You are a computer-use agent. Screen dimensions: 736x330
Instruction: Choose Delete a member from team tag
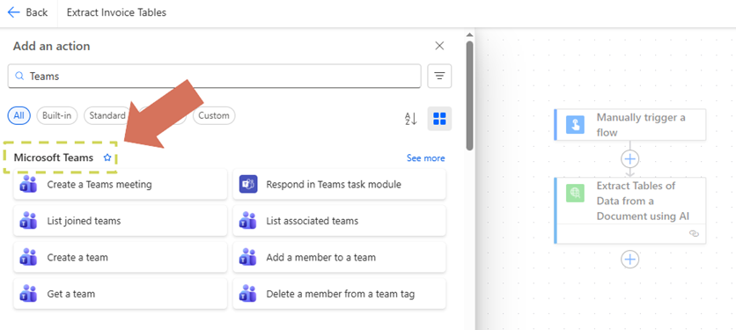(339, 294)
